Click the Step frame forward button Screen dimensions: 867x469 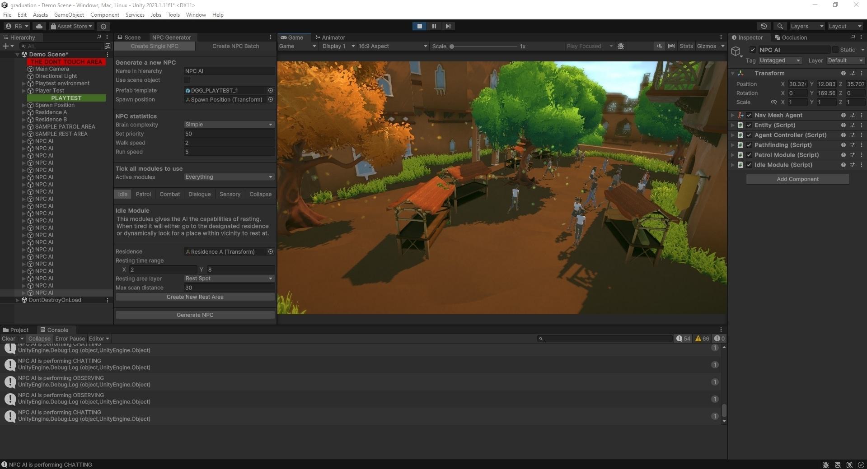coord(448,26)
